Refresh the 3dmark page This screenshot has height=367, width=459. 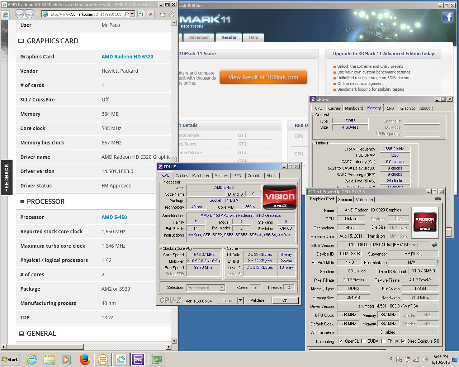click(141, 14)
